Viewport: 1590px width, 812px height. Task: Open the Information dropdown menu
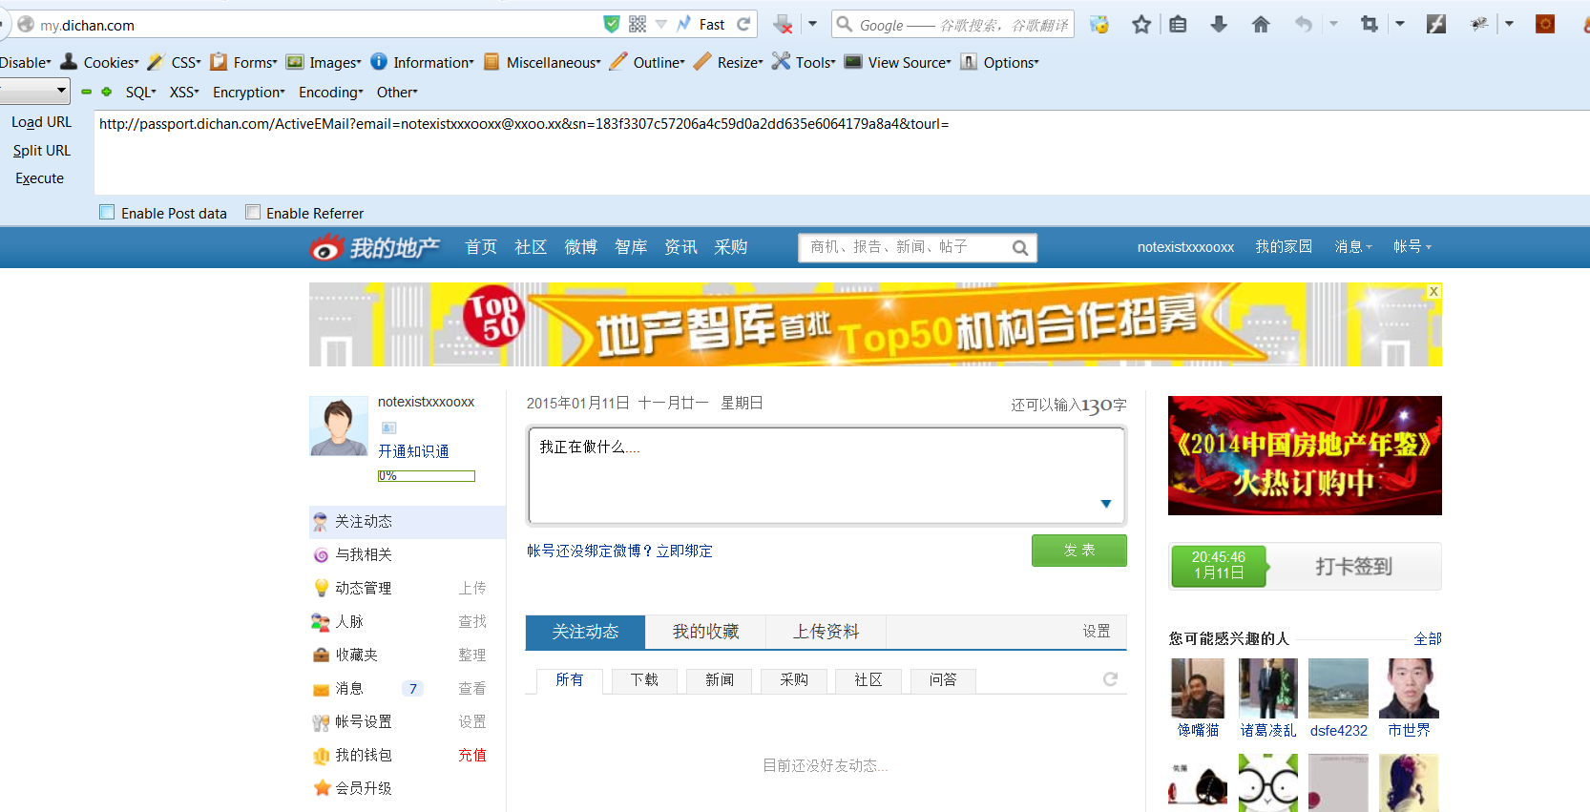pyautogui.click(x=423, y=62)
